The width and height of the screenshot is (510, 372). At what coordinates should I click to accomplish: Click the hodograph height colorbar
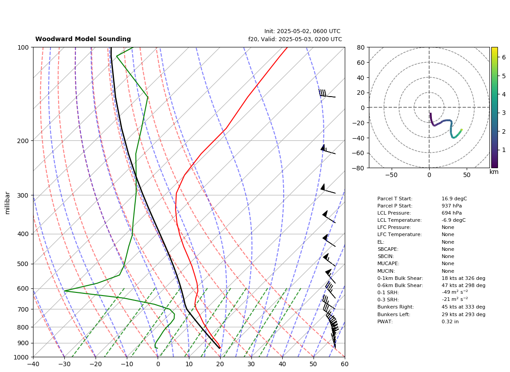coord(494,107)
